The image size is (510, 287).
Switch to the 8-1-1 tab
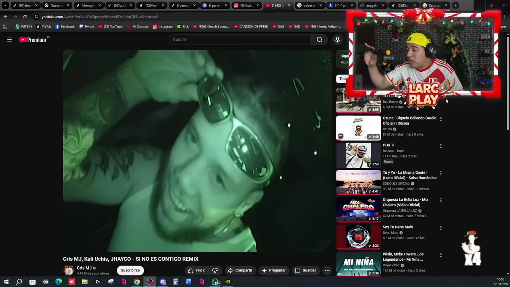pos(341,6)
